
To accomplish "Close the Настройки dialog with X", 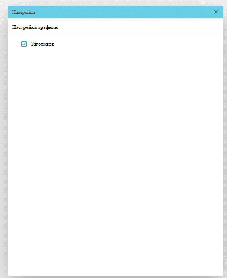I will [x=216, y=12].
